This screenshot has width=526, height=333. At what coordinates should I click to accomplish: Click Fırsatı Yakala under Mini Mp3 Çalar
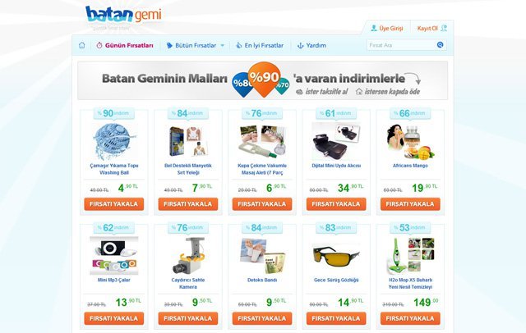pos(114,318)
